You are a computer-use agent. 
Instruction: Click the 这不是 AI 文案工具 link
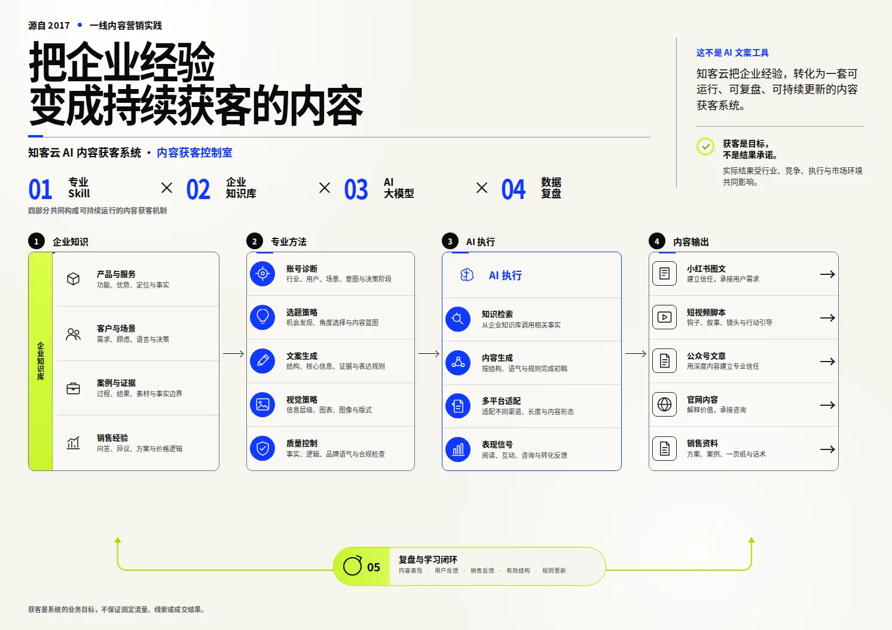click(732, 53)
